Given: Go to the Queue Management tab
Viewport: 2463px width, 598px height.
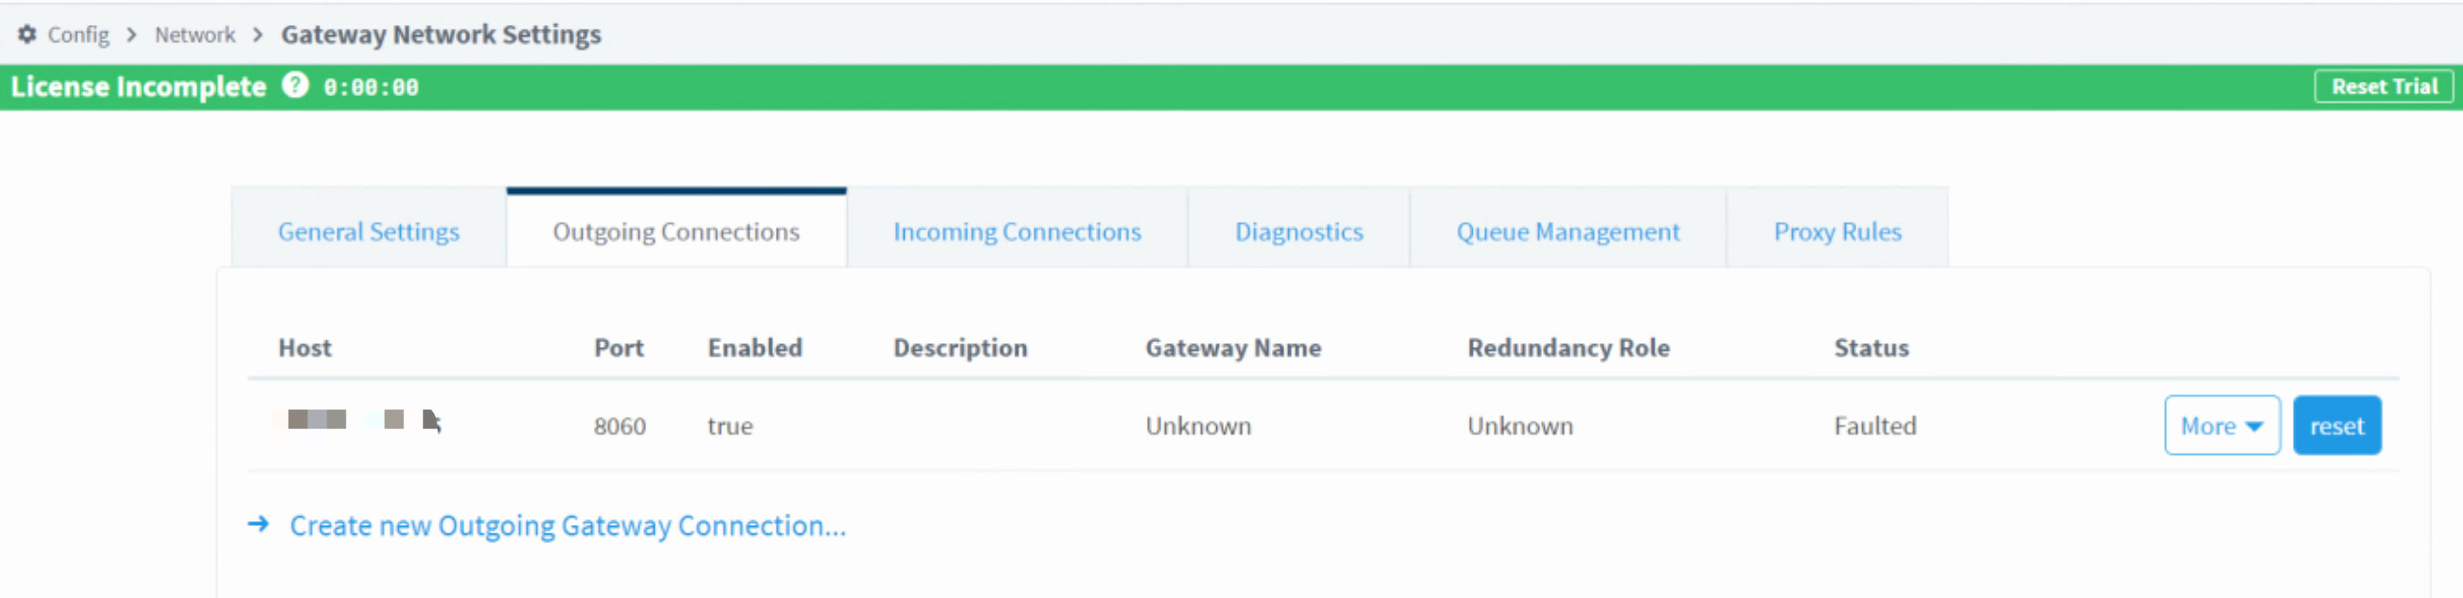Looking at the screenshot, I should point(1568,231).
